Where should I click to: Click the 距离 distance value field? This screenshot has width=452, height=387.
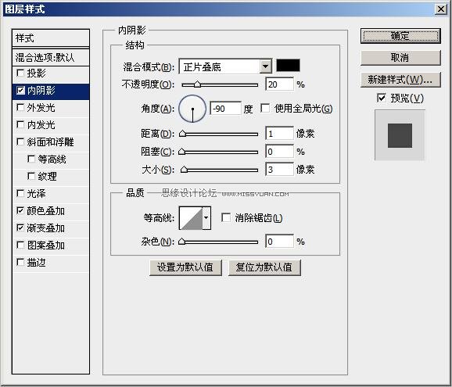[279, 134]
